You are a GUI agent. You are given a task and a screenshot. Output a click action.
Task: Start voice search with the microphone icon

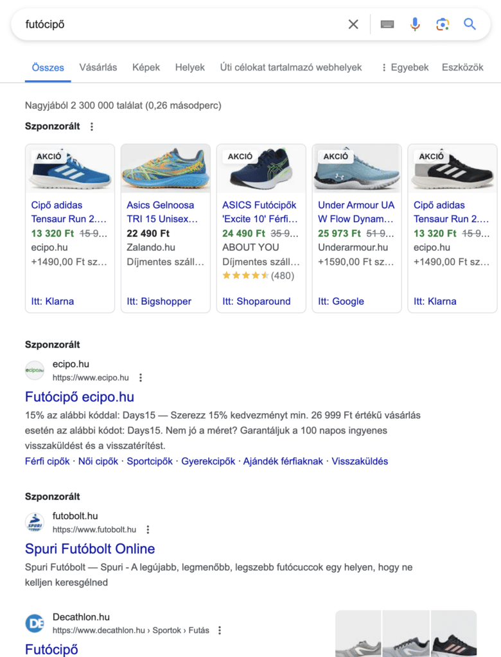click(415, 24)
